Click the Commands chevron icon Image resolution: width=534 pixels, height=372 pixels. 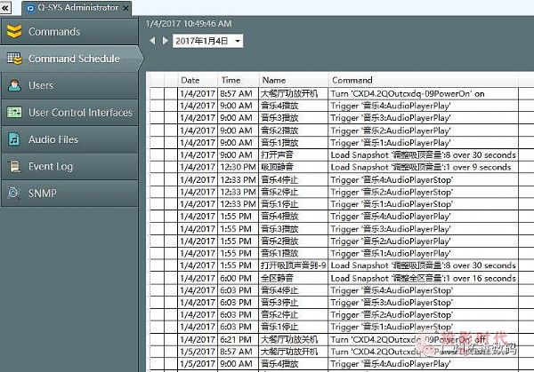(x=13, y=32)
